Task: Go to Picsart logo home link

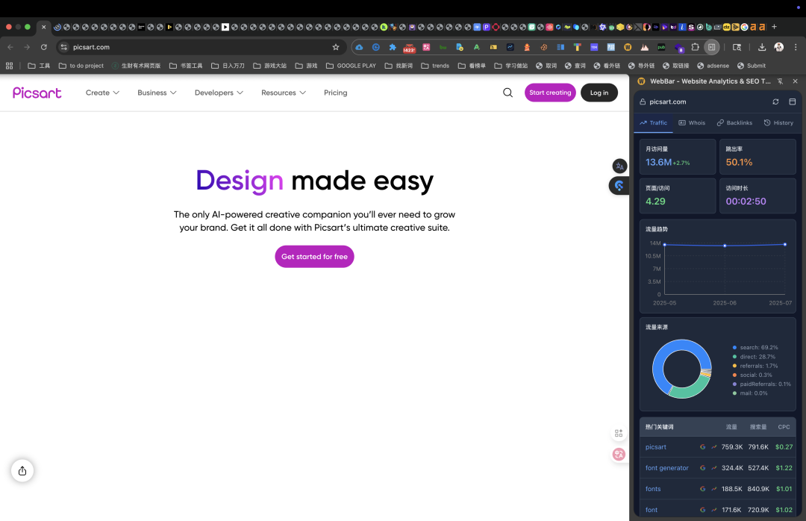Action: (x=37, y=93)
